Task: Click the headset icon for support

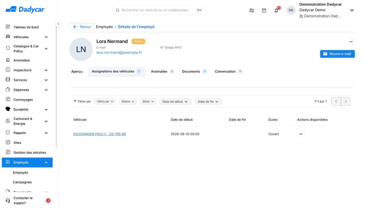Action: pos(8,201)
